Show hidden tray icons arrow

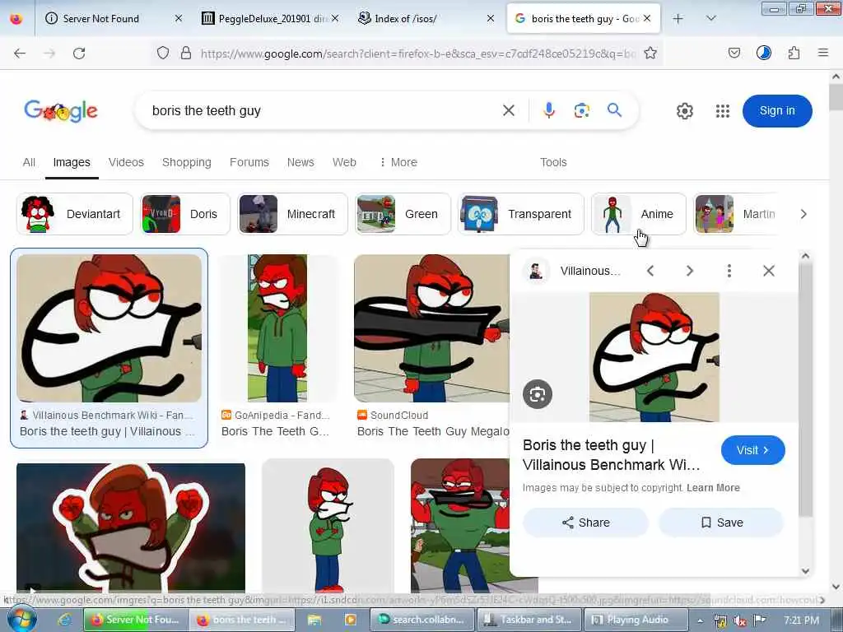click(701, 620)
